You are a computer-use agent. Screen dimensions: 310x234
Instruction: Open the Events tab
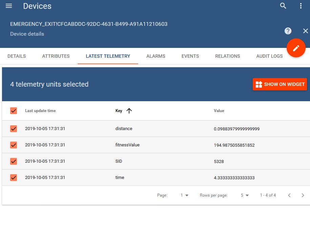pos(190,56)
